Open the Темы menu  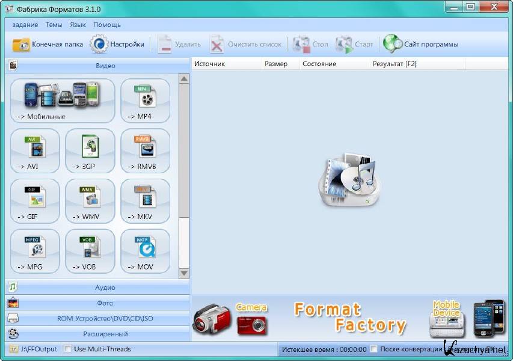click(54, 25)
